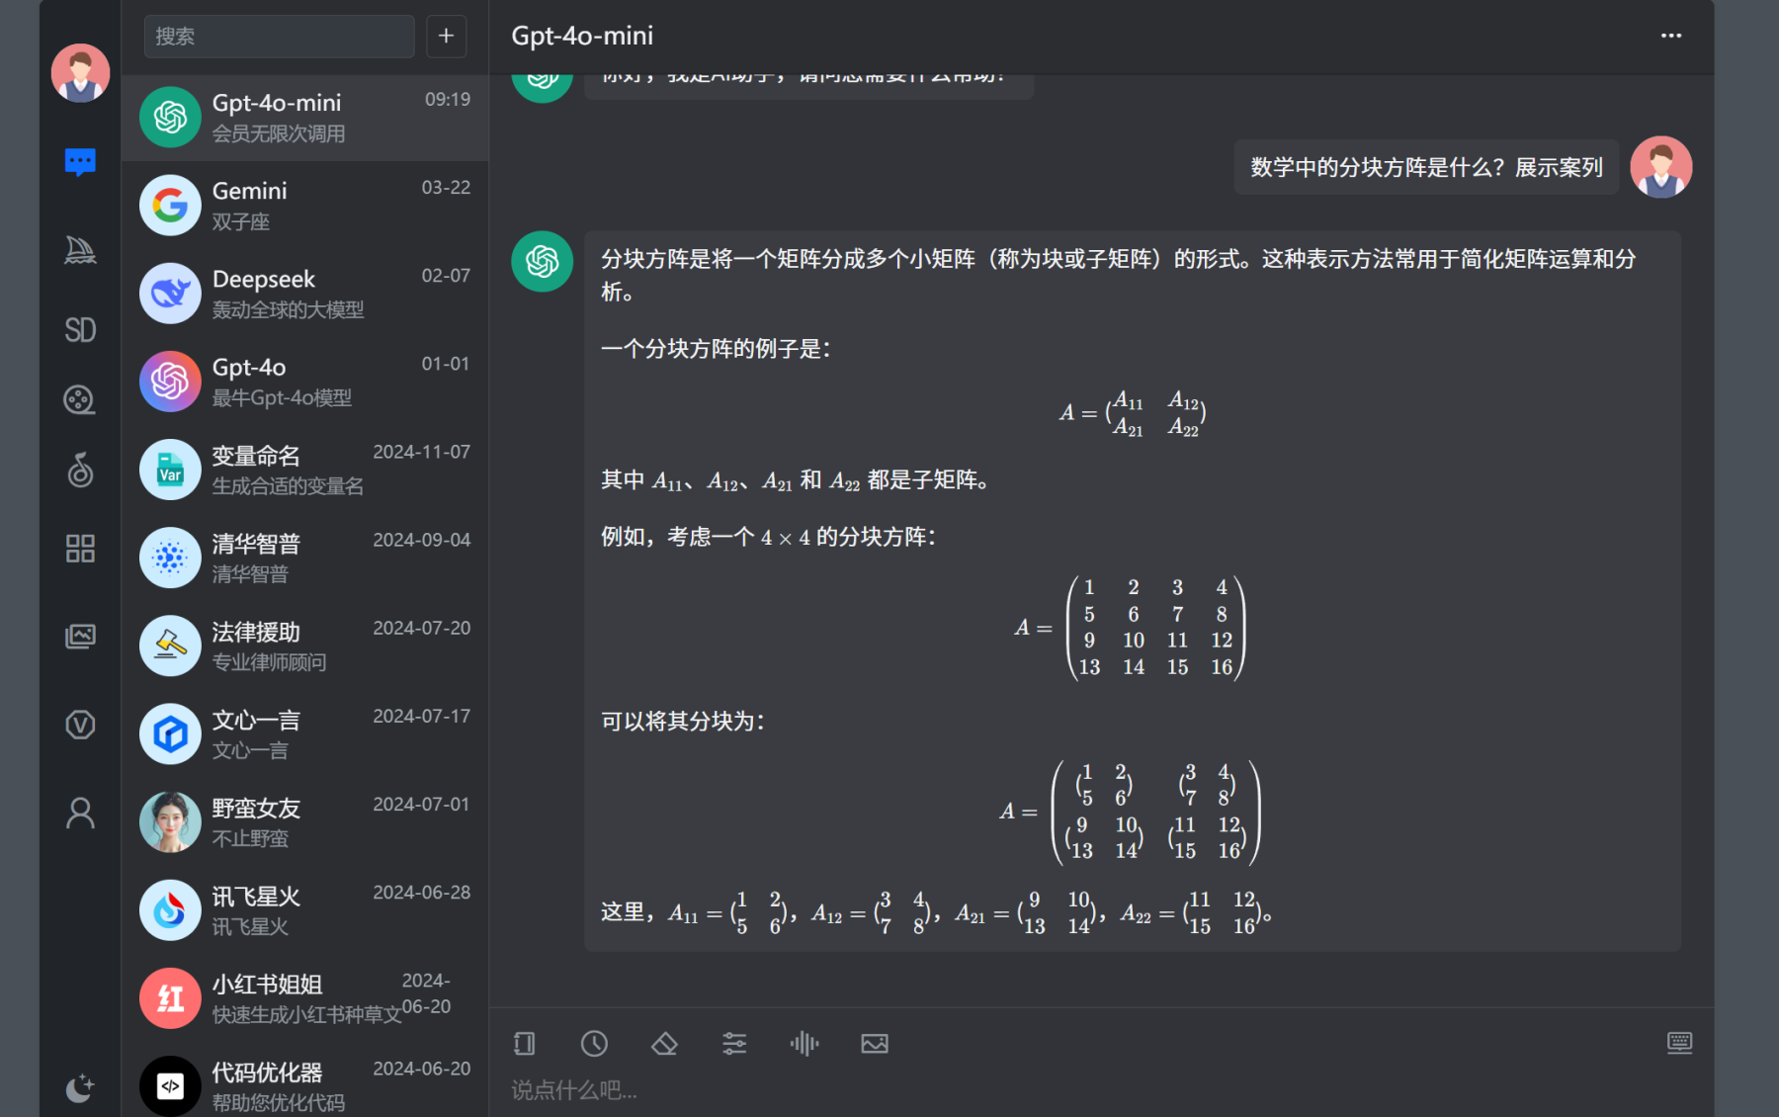Select the 讯飞星火 conversation

pyautogui.click(x=304, y=908)
